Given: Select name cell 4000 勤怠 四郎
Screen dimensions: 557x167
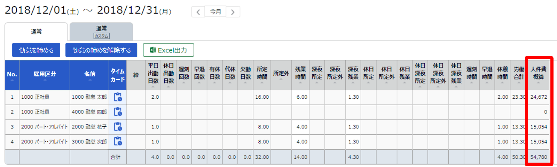Looking at the screenshot, I should (x=89, y=112).
